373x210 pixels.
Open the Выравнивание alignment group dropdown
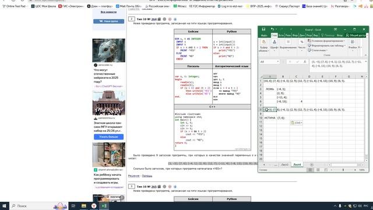[288, 45]
